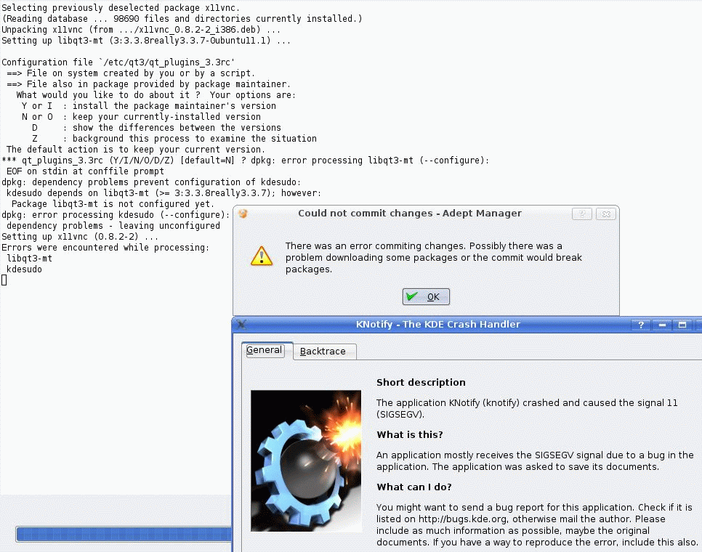Maximize the KDE Crash Handler window

coord(682,325)
